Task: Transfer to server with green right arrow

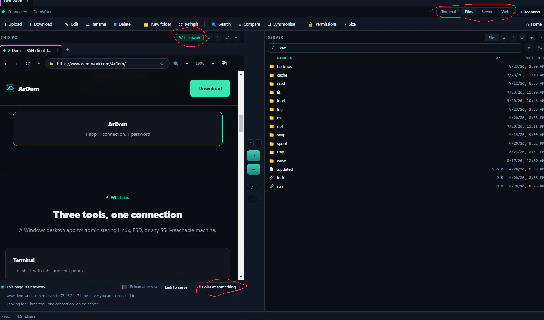Action: click(x=254, y=156)
